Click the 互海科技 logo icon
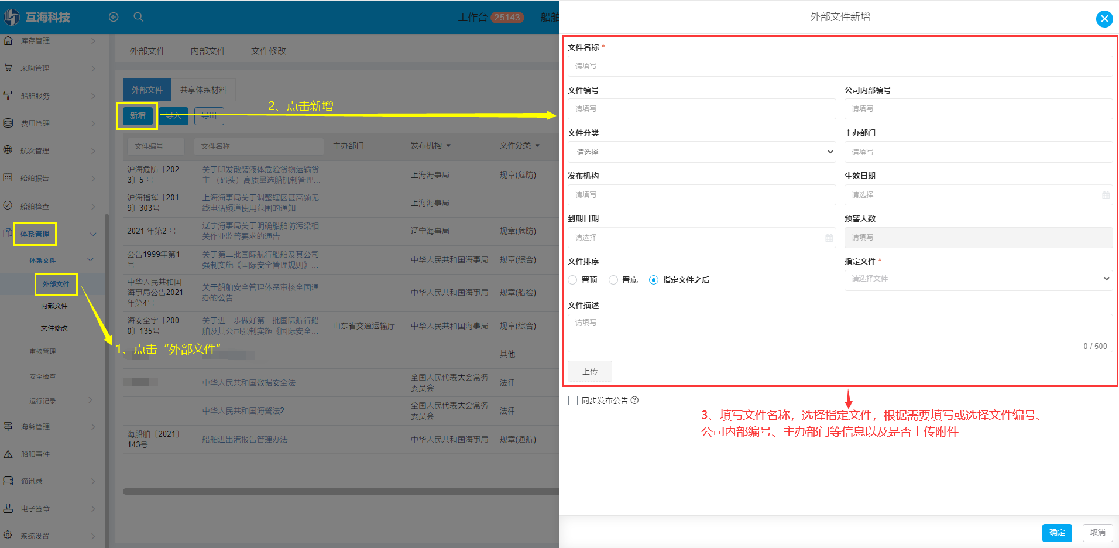 [12, 18]
